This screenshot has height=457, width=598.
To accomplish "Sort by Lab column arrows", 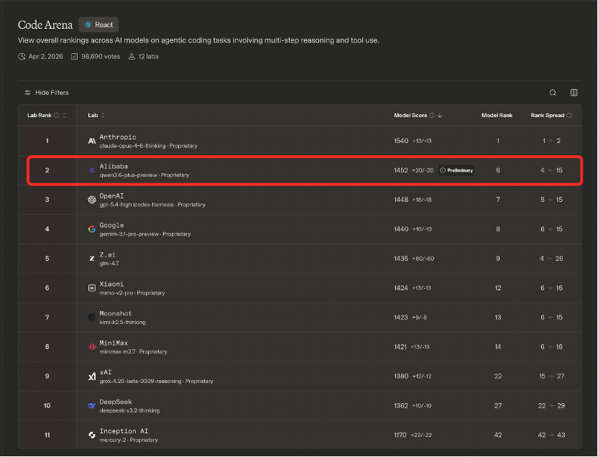I will [102, 115].
